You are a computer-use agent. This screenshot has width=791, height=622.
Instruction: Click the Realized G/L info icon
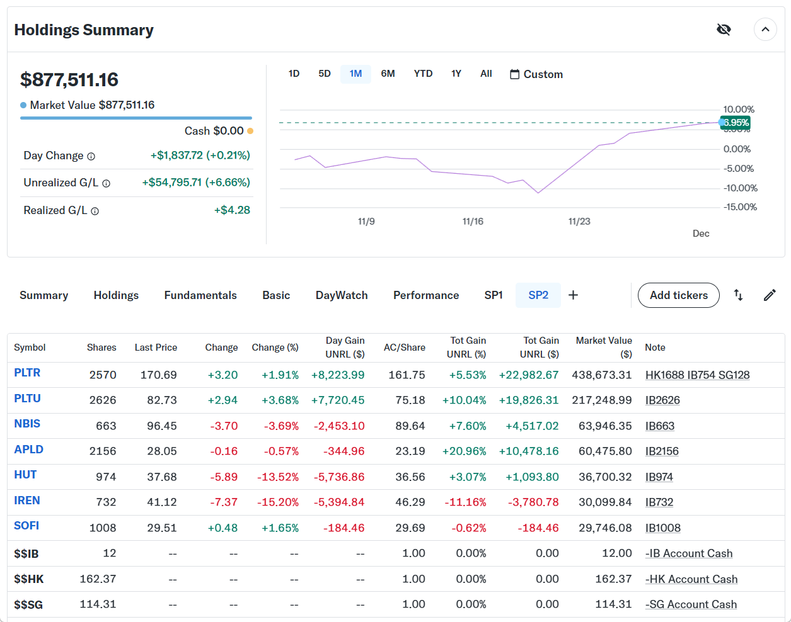[x=95, y=211]
